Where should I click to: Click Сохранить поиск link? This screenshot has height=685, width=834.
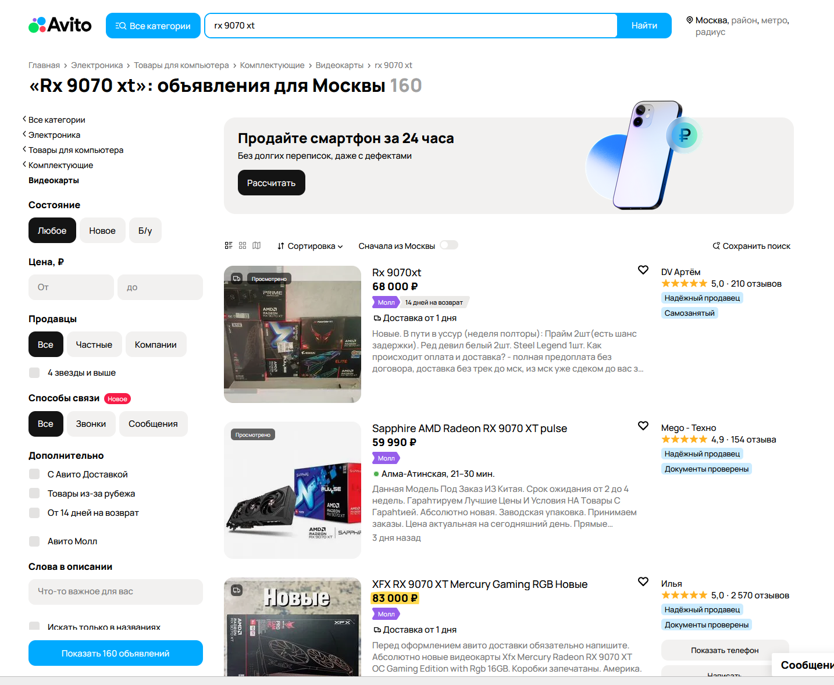(x=751, y=246)
